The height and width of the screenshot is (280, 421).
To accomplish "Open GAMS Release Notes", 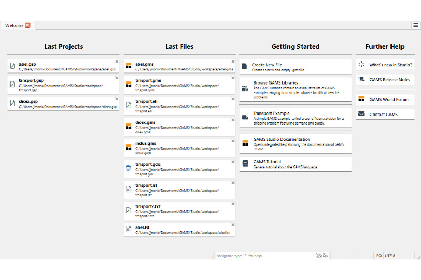I will pyautogui.click(x=385, y=79).
